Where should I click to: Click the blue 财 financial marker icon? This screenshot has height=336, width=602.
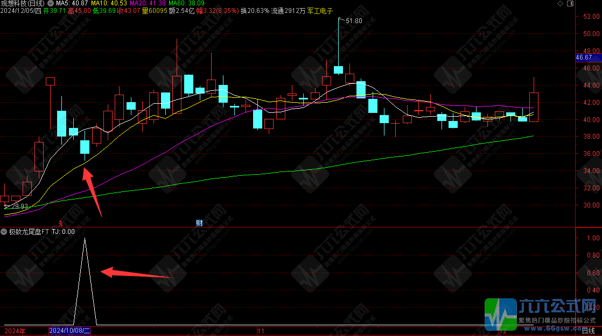199,223
